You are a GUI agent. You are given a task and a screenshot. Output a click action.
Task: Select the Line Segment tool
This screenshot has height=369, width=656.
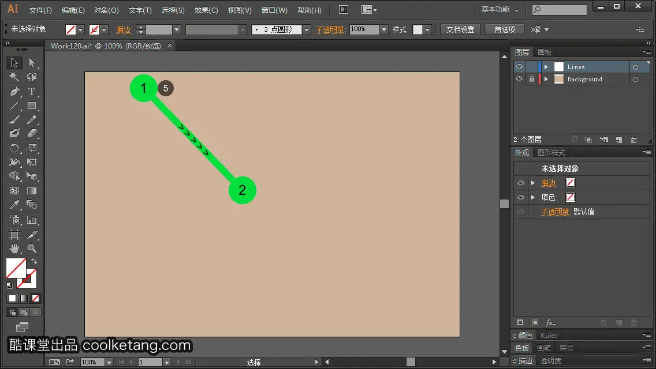14,106
